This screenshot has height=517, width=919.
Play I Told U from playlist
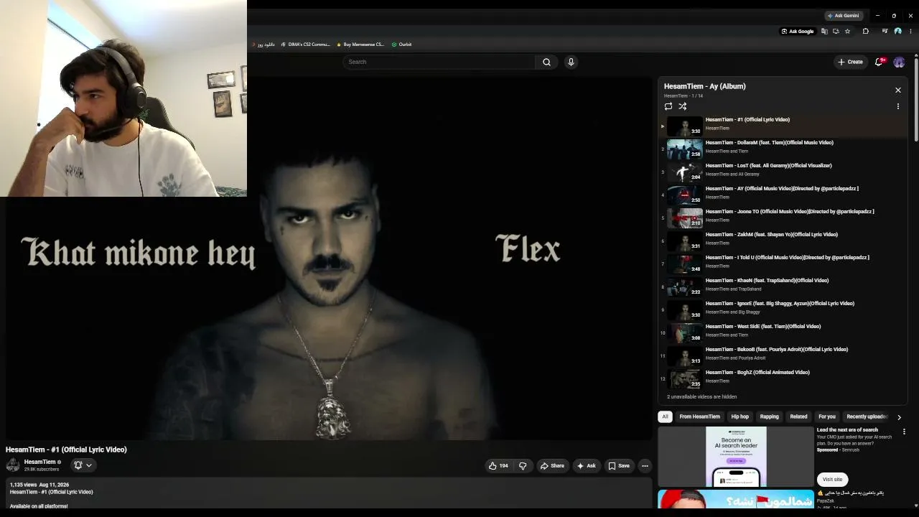(784, 264)
